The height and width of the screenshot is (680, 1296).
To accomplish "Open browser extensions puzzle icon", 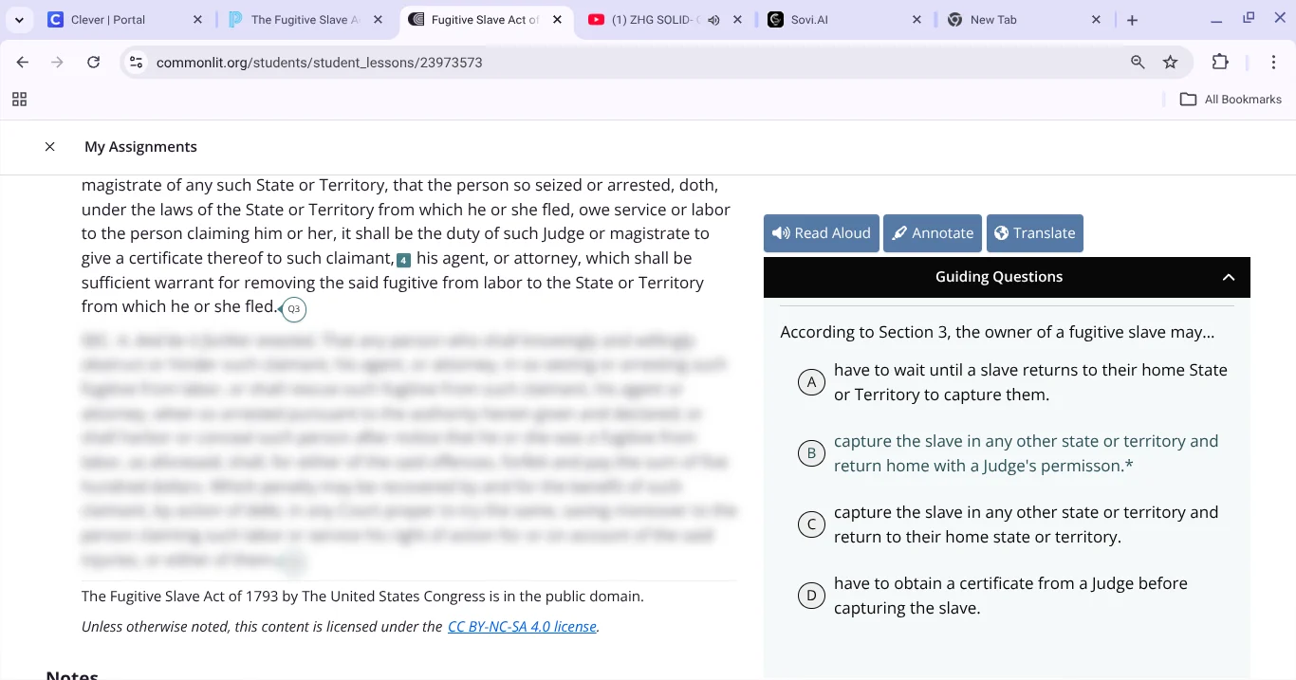I will (x=1221, y=62).
